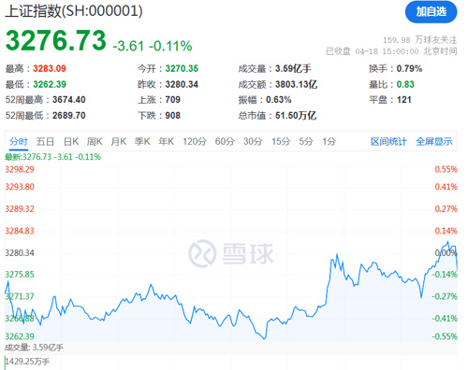Switch to the 120分 tab
This screenshot has width=468, height=370.
[x=195, y=142]
